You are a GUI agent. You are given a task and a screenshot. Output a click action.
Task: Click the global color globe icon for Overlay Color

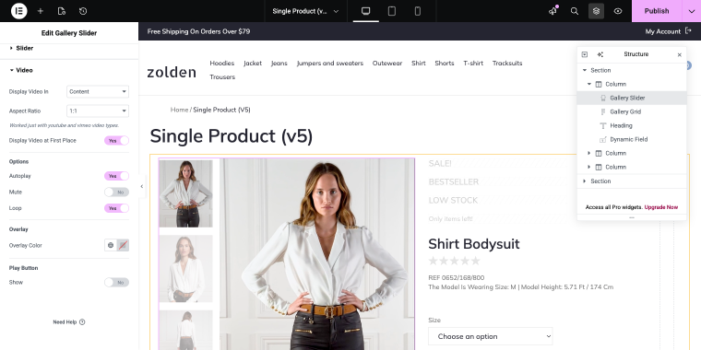111,245
